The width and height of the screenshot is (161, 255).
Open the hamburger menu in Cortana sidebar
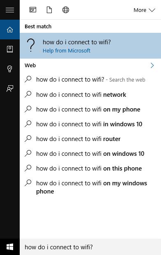10,10
